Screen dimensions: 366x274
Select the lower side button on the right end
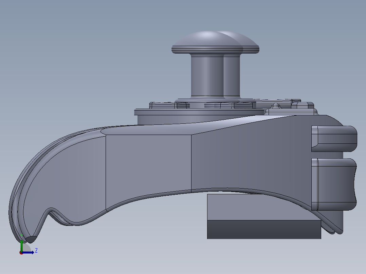334,184
